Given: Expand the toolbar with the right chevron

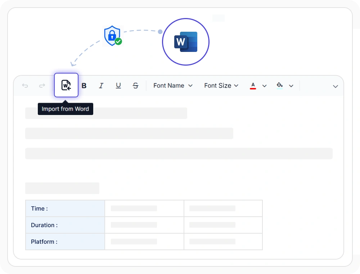Looking at the screenshot, I should pyautogui.click(x=336, y=87).
